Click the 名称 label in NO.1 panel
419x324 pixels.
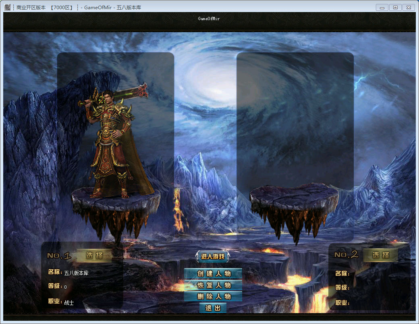tap(55, 272)
